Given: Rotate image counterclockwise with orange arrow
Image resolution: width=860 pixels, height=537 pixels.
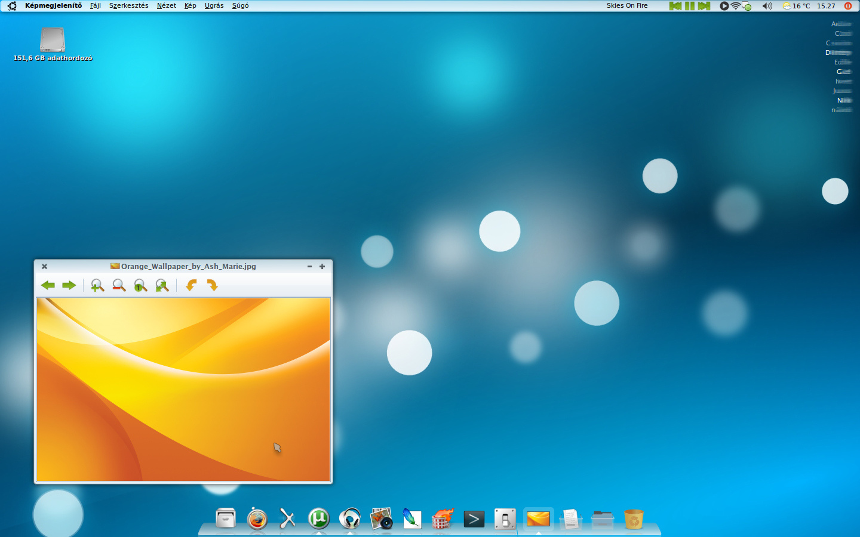Looking at the screenshot, I should coord(191,285).
